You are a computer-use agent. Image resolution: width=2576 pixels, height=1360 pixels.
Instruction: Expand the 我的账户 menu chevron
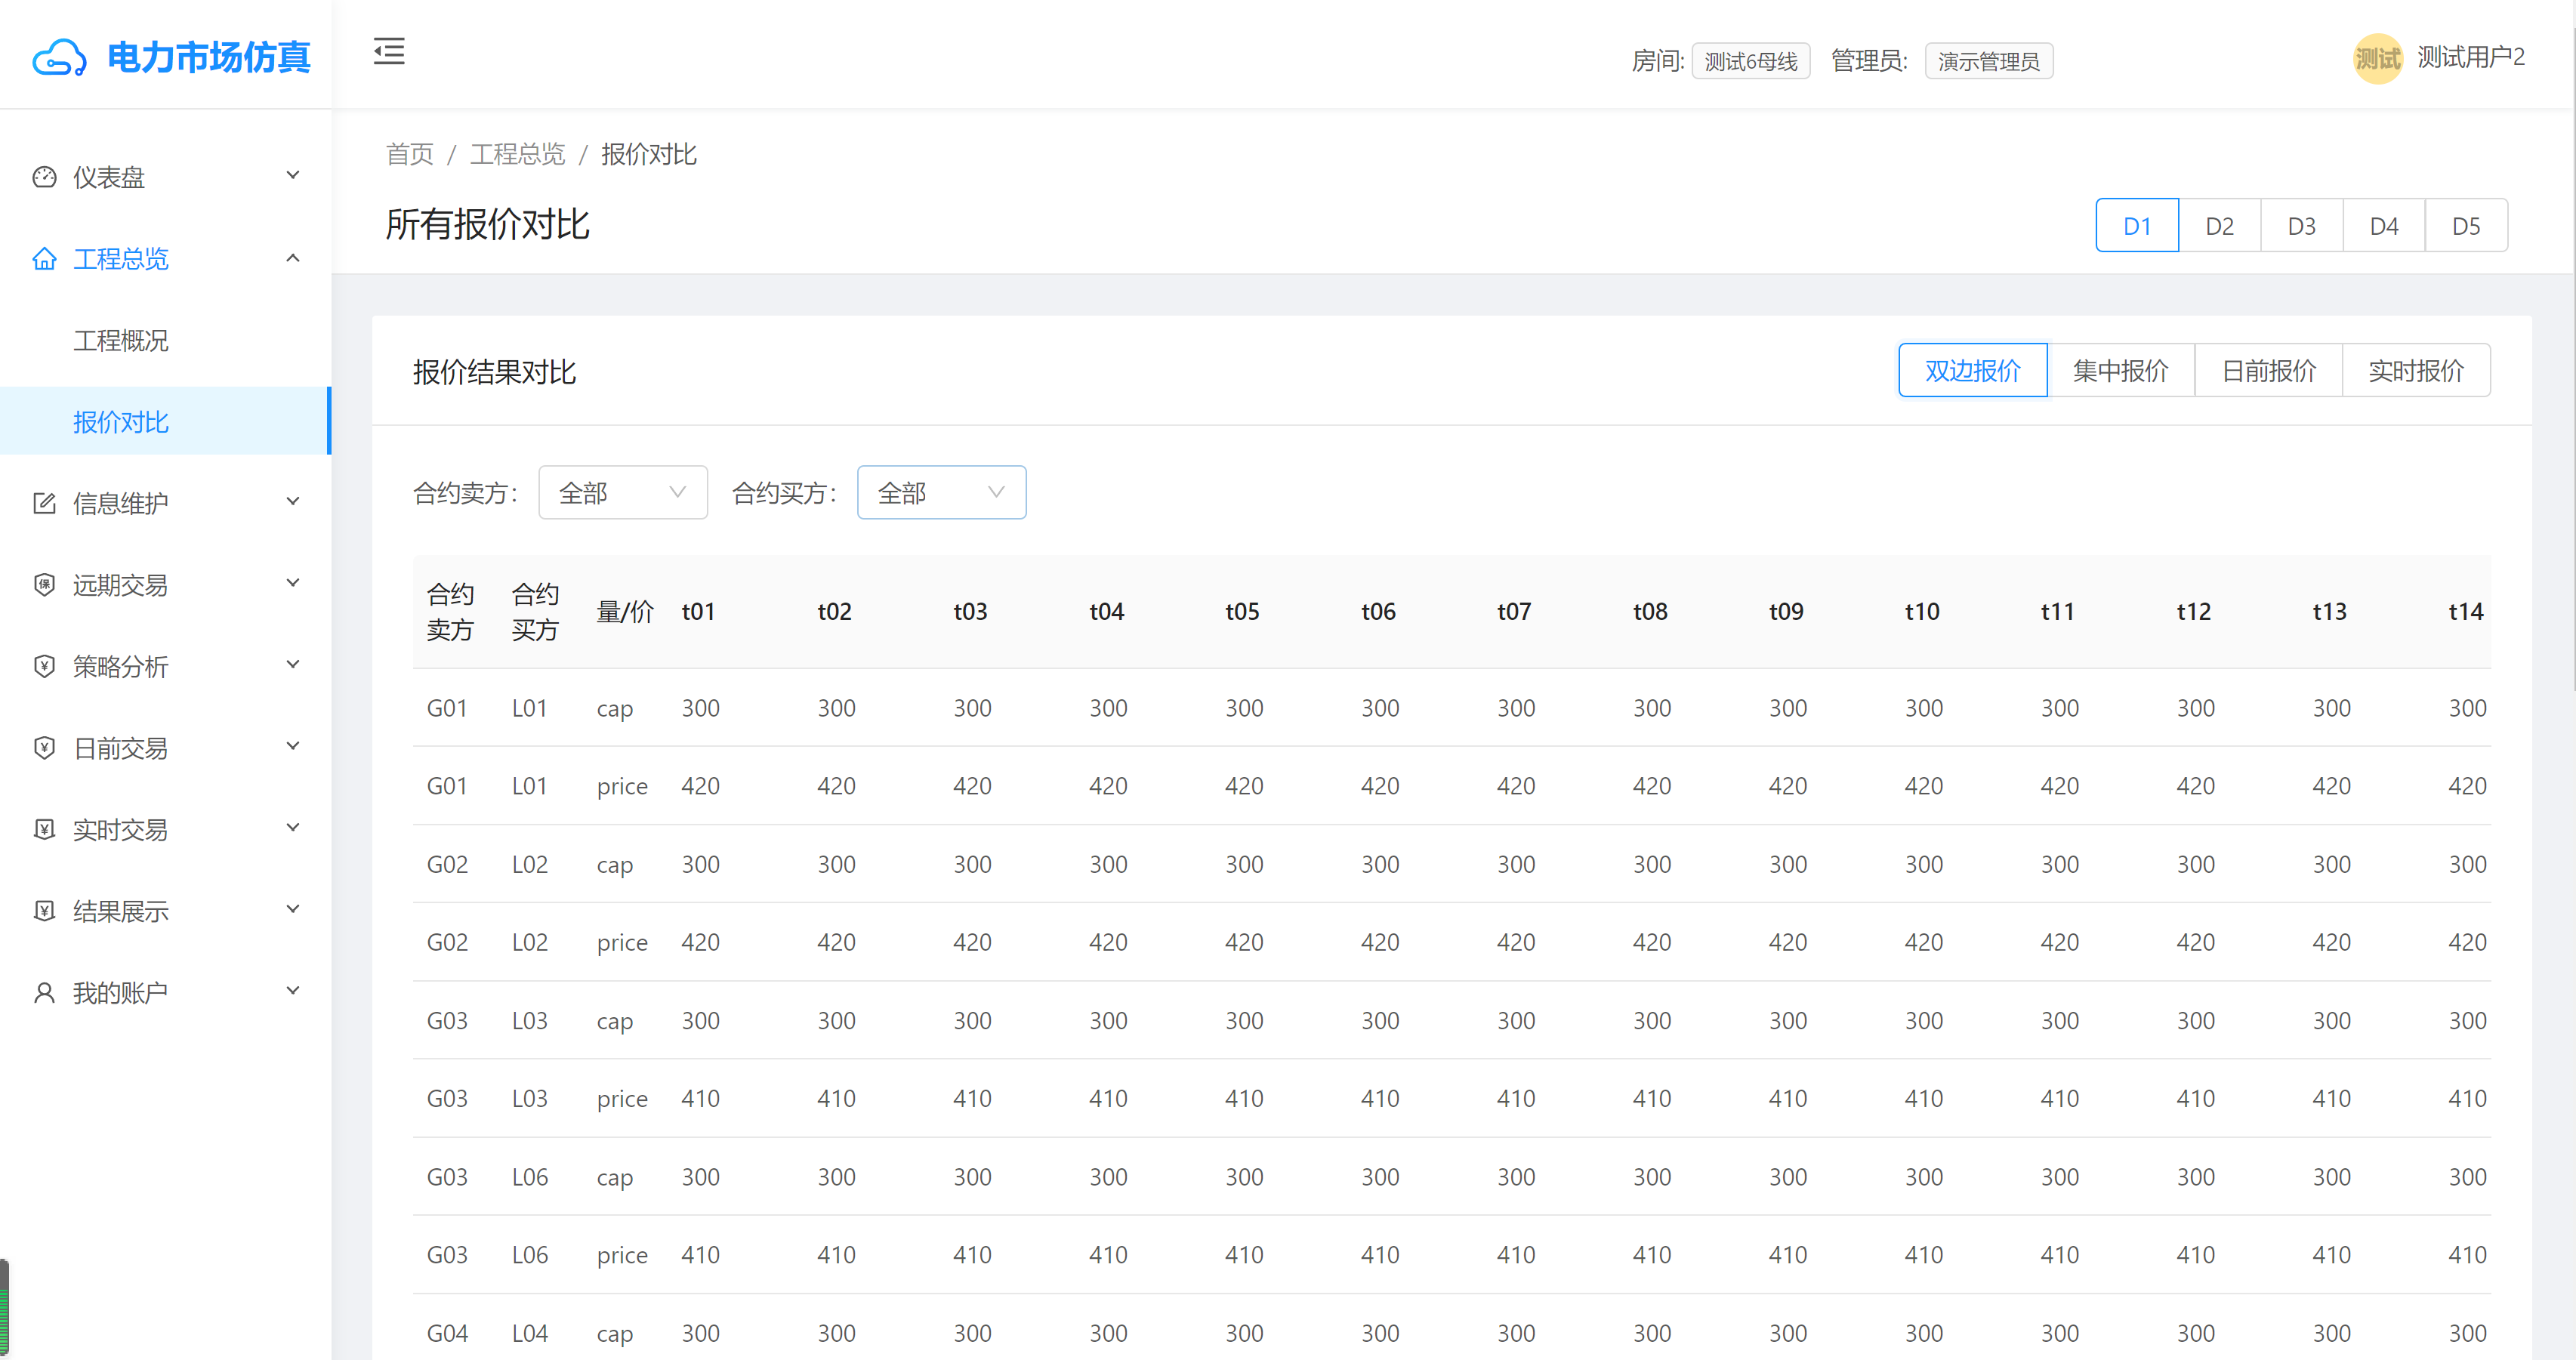[x=293, y=991]
